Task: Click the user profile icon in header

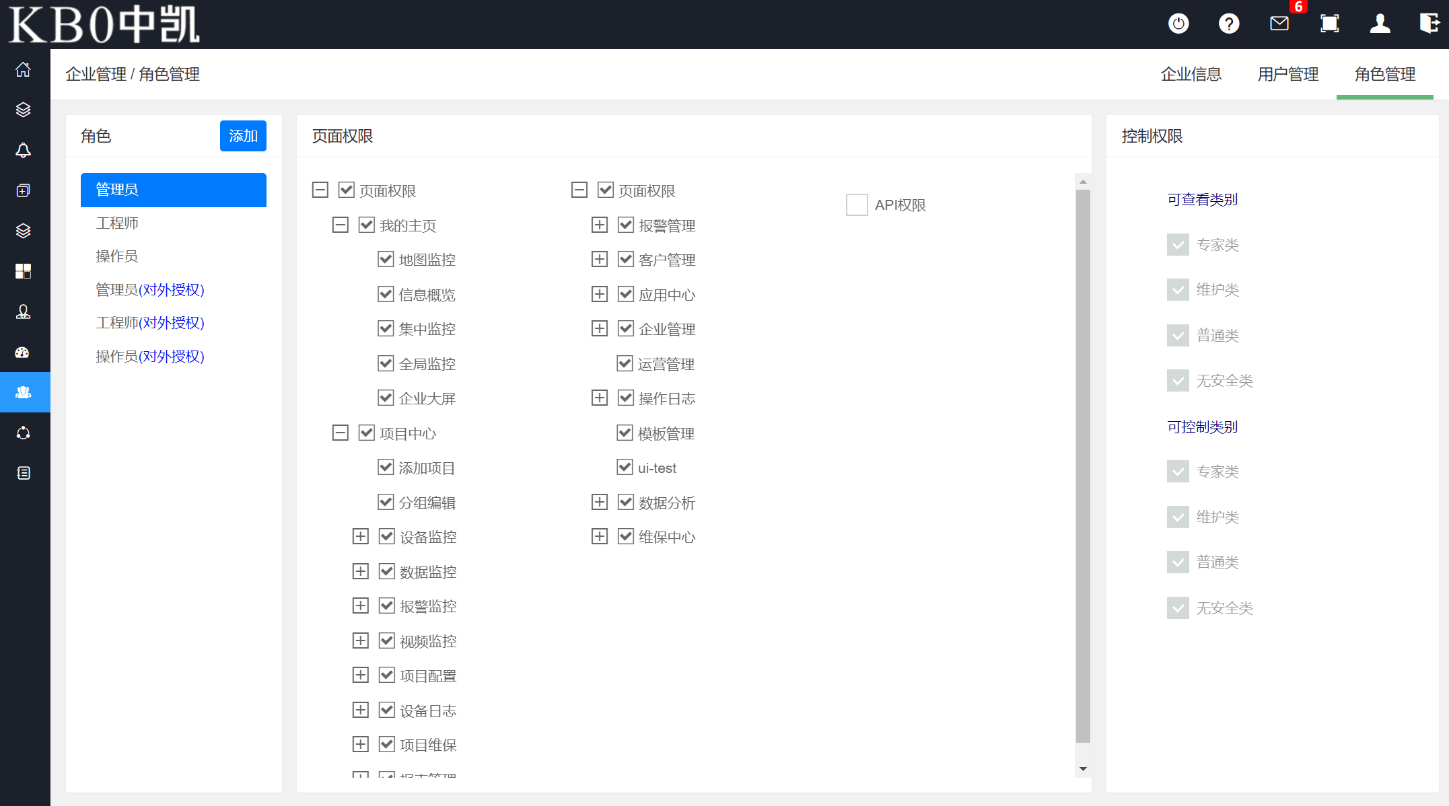Action: point(1380,24)
